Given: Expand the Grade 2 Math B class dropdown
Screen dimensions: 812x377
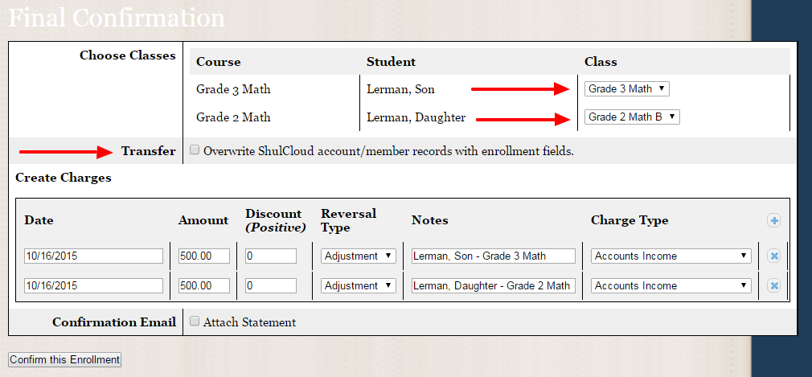Looking at the screenshot, I should (632, 117).
